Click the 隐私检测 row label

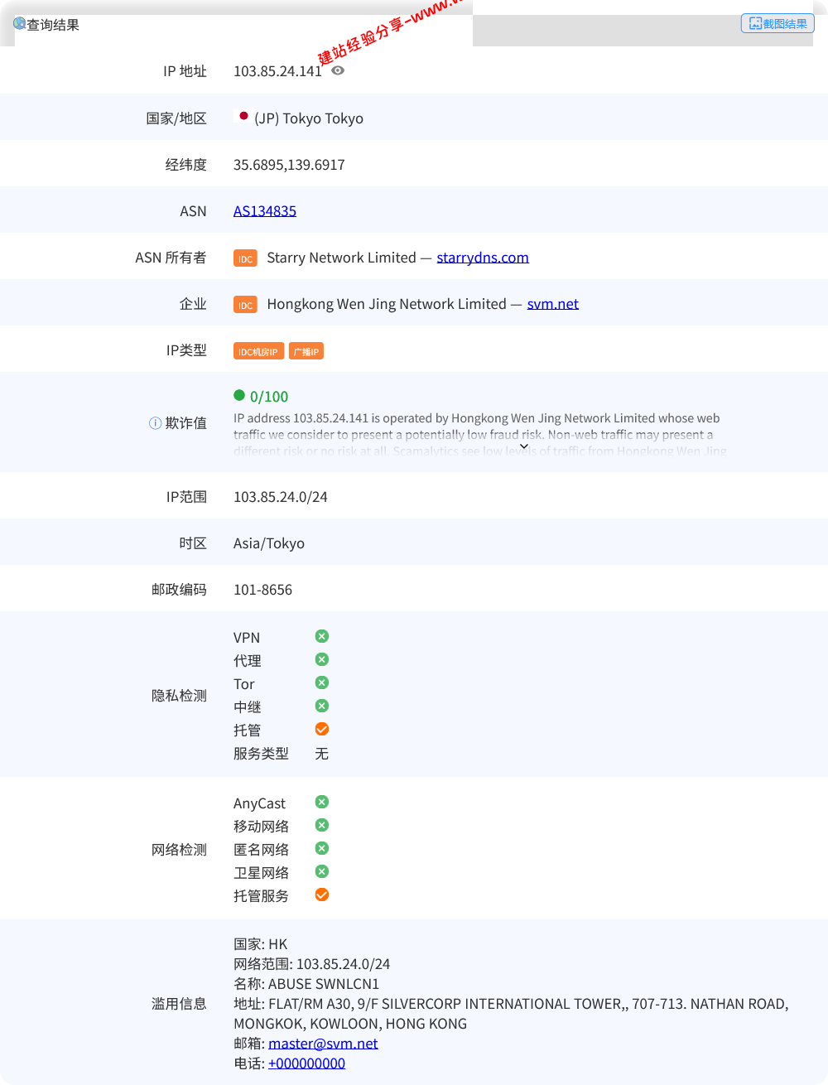click(179, 696)
